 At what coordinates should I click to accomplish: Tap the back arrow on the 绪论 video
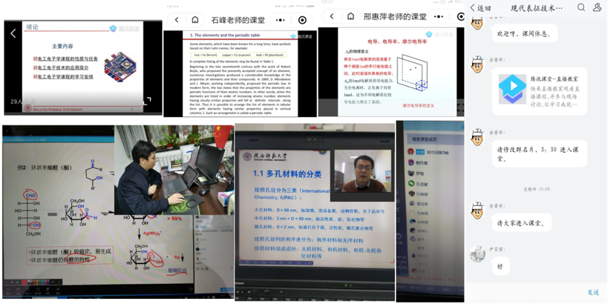pyautogui.click(x=13, y=33)
